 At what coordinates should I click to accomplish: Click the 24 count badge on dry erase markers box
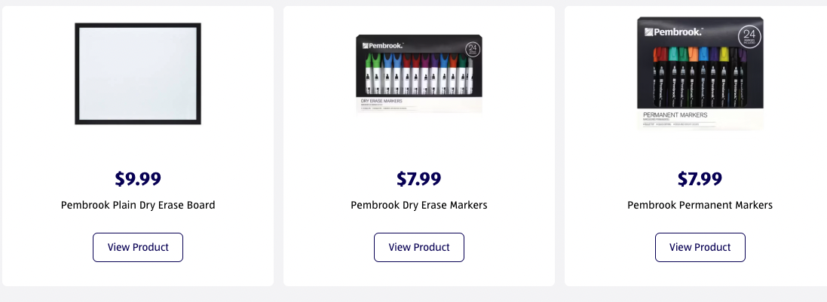pyautogui.click(x=473, y=48)
